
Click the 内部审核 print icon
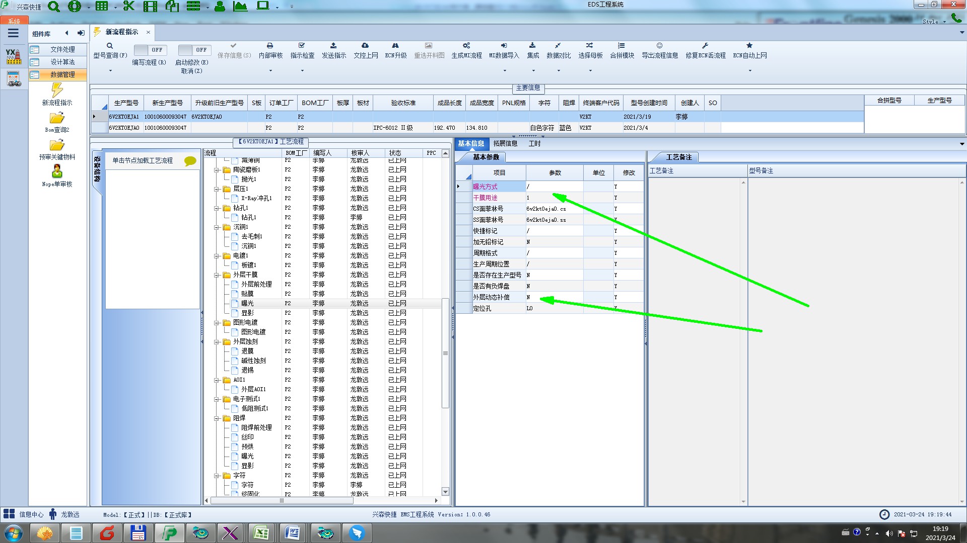point(270,46)
